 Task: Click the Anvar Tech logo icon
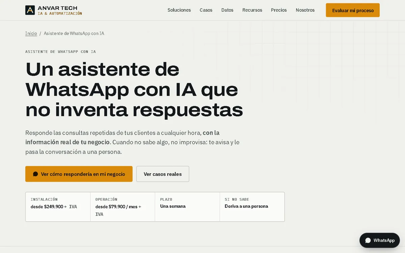pyautogui.click(x=30, y=10)
